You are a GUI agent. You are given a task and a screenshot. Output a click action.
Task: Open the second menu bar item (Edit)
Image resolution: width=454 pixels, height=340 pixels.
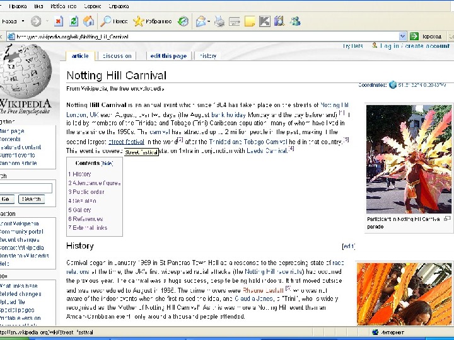point(18,6)
